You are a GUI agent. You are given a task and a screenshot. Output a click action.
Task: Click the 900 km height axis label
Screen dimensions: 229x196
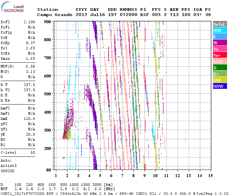point(48,22)
